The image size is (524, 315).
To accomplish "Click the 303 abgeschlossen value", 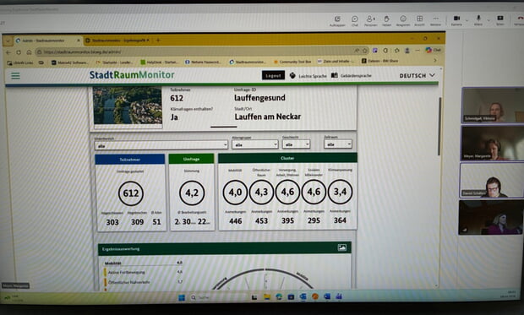I will (x=112, y=222).
